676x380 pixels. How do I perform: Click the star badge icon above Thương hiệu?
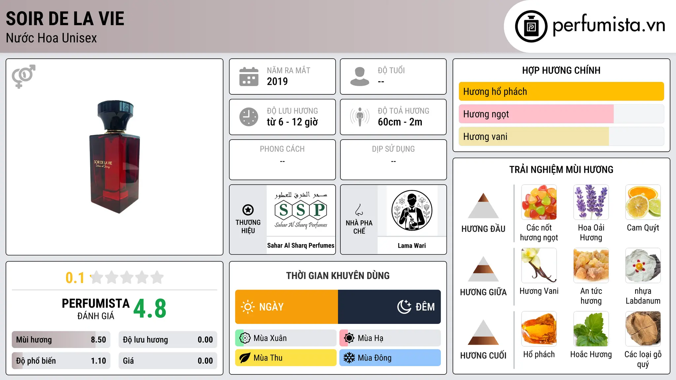[248, 210]
